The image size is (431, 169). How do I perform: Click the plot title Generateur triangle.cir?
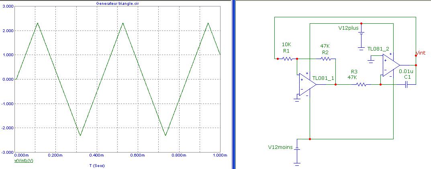pyautogui.click(x=117, y=4)
